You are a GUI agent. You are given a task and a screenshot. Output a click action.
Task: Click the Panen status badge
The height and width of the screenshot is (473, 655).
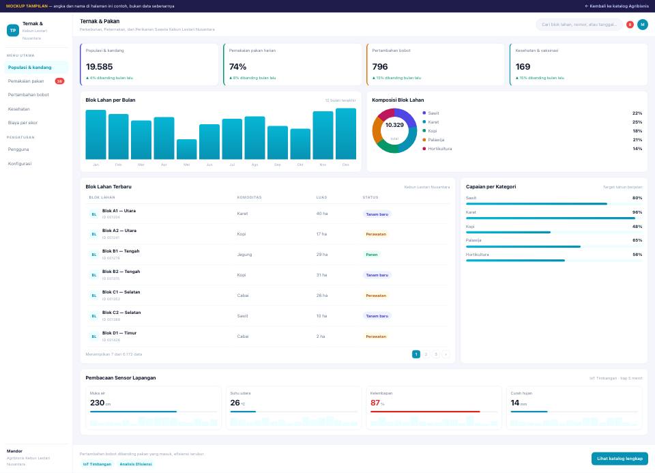tap(372, 255)
